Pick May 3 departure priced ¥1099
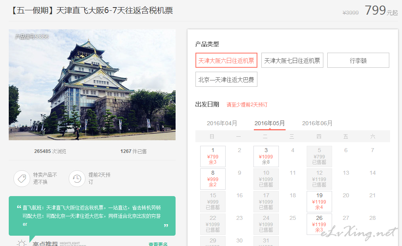This screenshot has height=246, width=402. (x=266, y=156)
